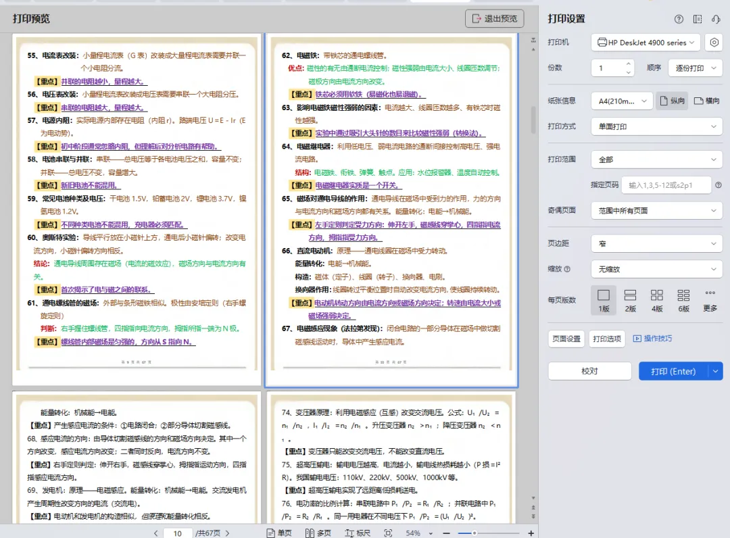
Task: Click the printer settings gear icon
Action: click(x=715, y=42)
